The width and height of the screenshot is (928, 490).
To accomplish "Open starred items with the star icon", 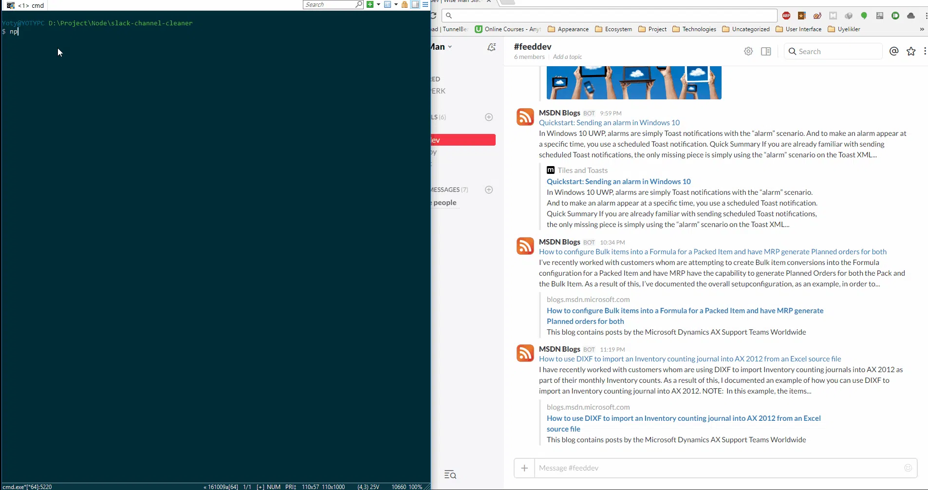I will coord(911,51).
